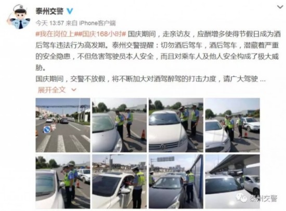Click the arrow next to 展开全文
The width and height of the screenshot is (286, 211).
coord(74,90)
